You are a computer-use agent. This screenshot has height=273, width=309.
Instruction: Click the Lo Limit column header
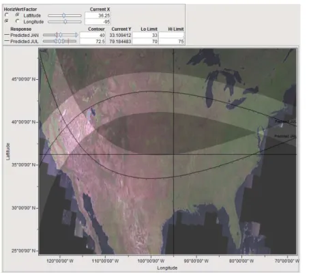point(149,29)
